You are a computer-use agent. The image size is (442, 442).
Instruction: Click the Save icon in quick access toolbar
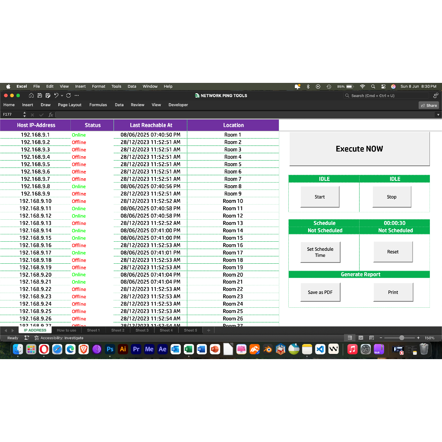tap(40, 95)
